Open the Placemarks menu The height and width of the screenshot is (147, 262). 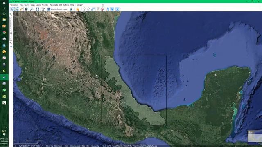click(54, 5)
